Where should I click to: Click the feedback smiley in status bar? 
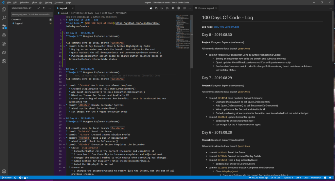pyautogui.click(x=325, y=178)
